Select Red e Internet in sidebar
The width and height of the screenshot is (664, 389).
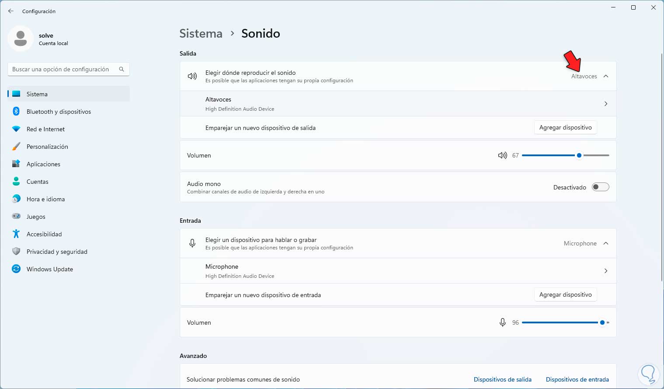point(45,129)
